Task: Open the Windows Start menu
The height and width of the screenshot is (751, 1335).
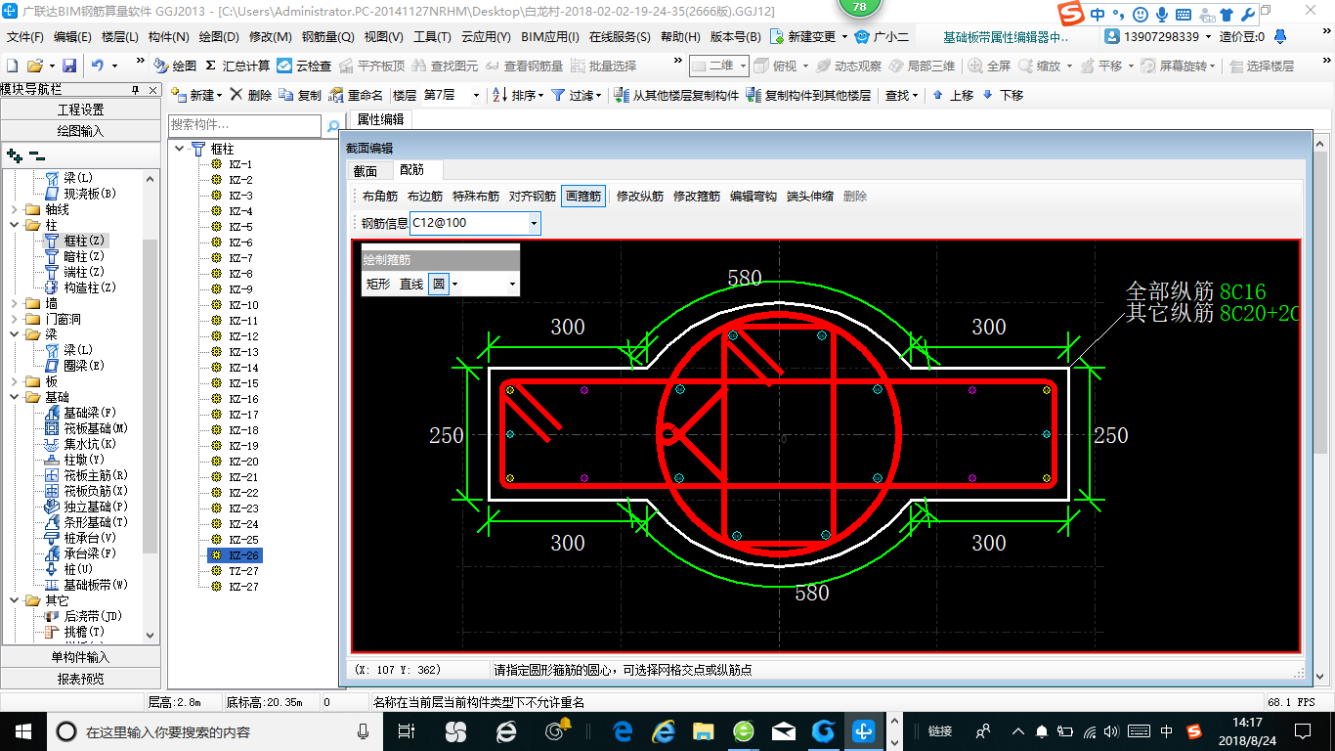Action: [x=22, y=730]
